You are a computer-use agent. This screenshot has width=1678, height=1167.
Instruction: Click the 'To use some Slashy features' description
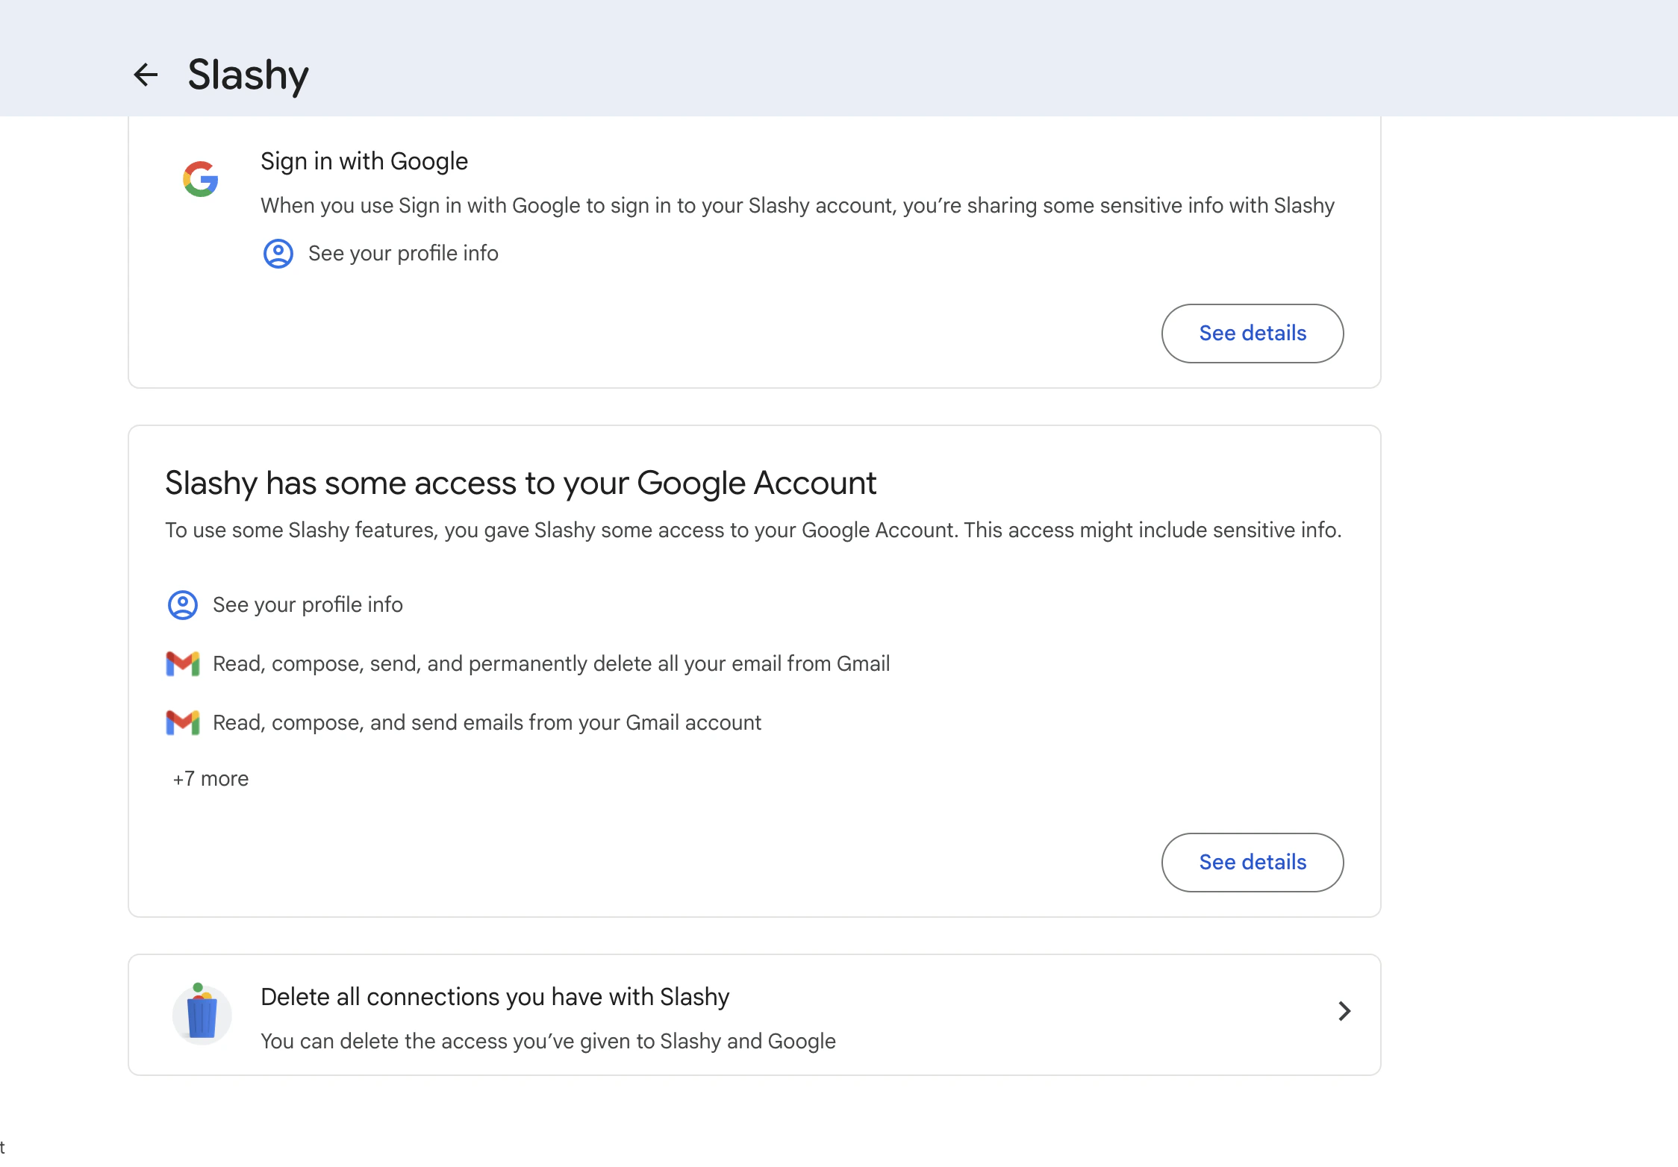753,531
